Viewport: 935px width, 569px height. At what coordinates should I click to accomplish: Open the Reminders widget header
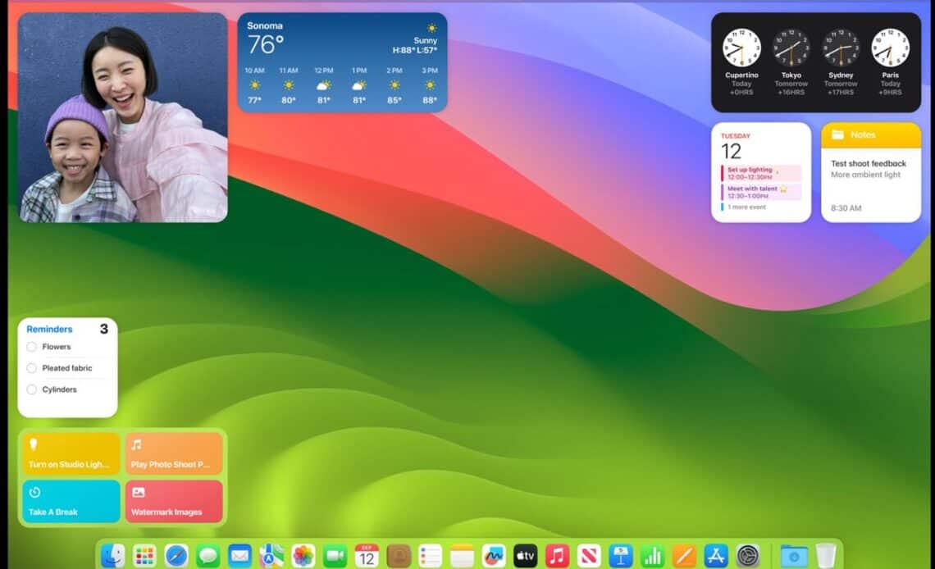[x=49, y=330]
